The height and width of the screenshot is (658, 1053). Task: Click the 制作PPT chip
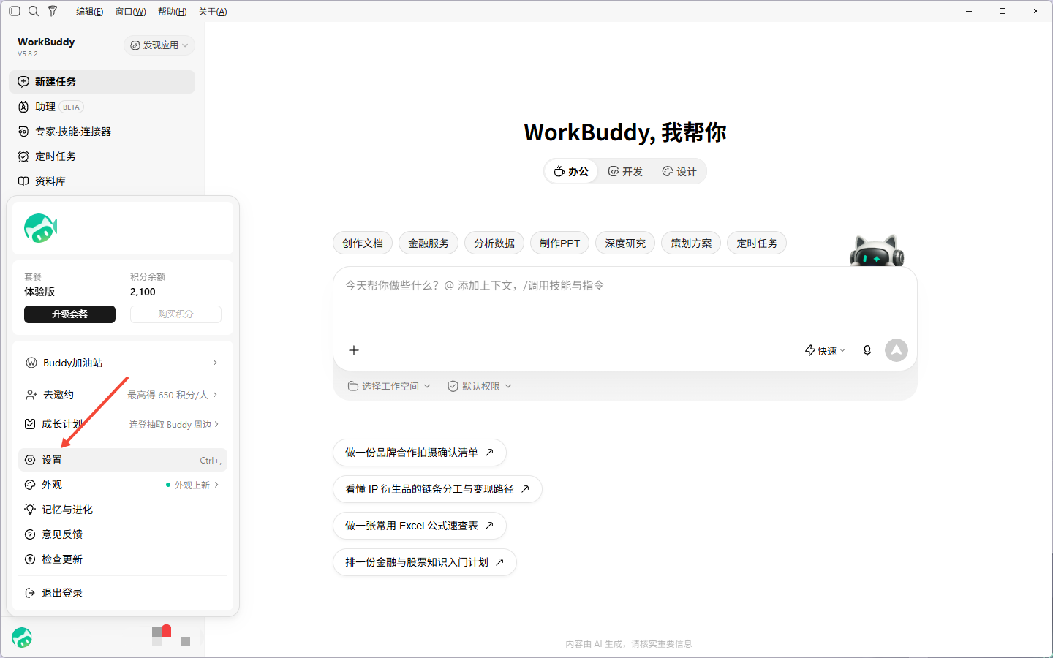(x=559, y=243)
